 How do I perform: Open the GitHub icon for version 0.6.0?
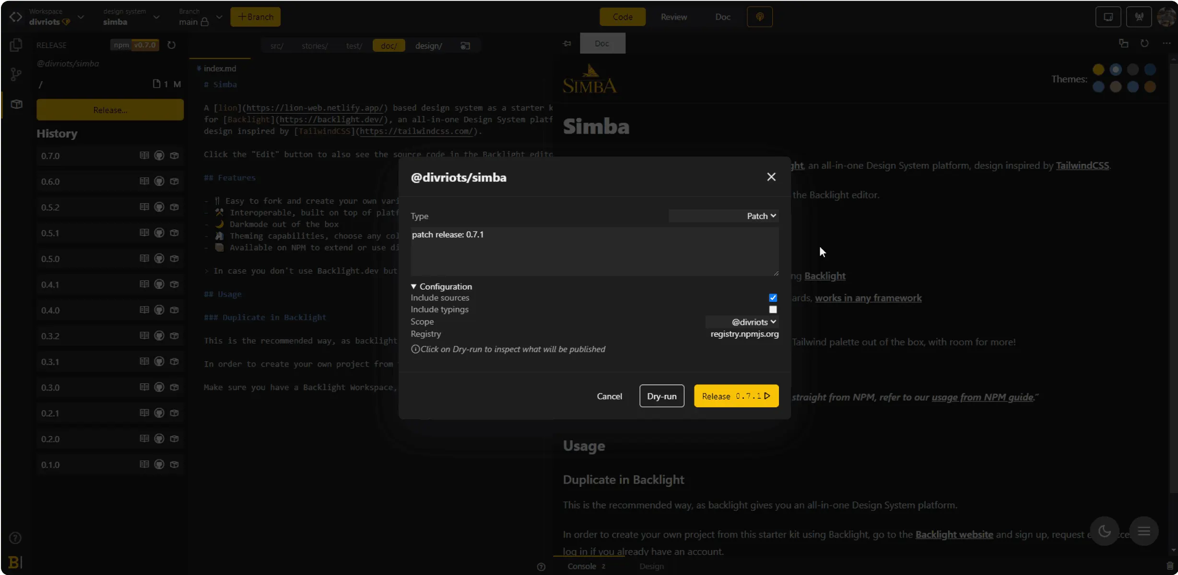(x=159, y=182)
